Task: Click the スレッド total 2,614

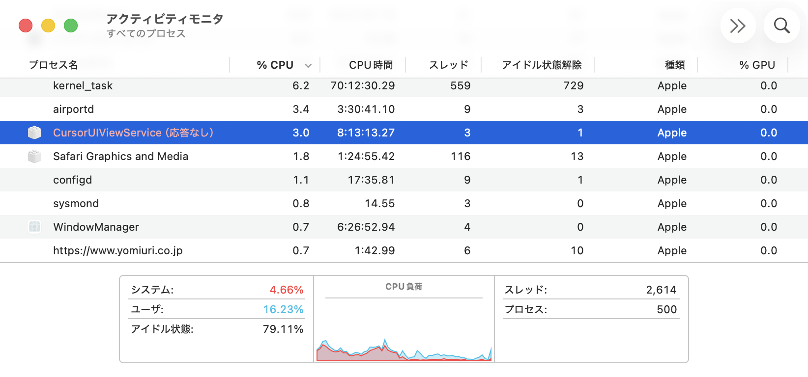Action: click(x=661, y=290)
